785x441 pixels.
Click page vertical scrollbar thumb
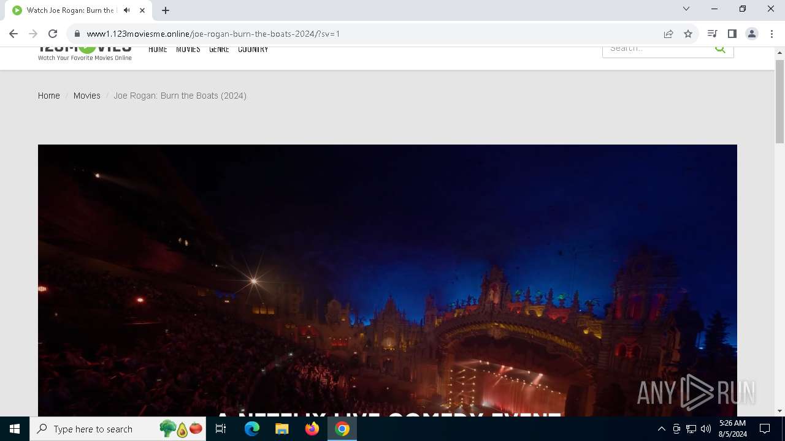[x=779, y=102]
